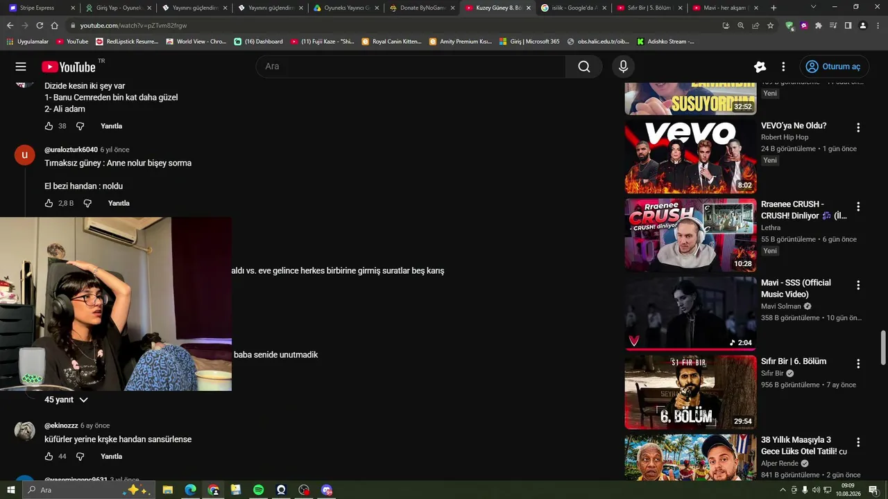
Task: Click the YouTube search input field
Action: pos(411,67)
